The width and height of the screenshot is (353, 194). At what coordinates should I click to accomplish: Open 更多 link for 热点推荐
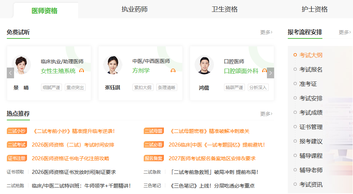tap(266, 114)
